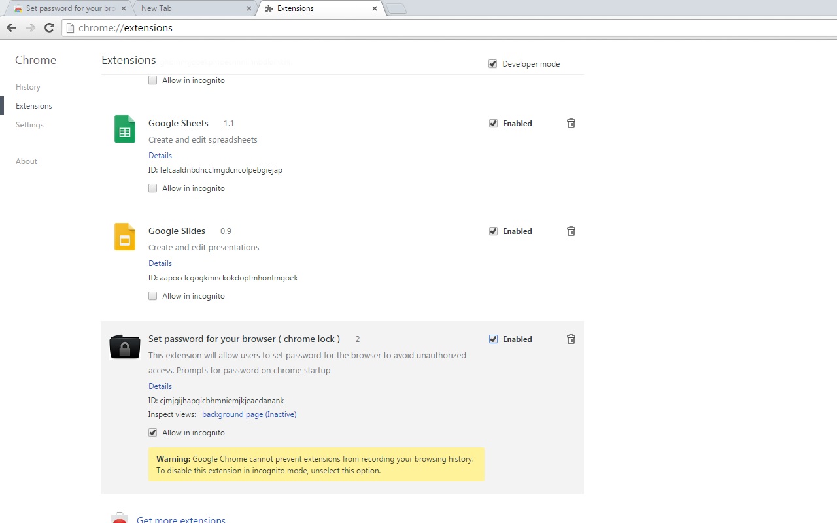837x523 pixels.
Task: Click the forward navigation arrow
Action: point(30,27)
